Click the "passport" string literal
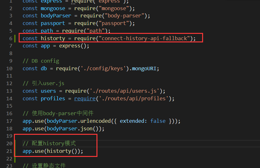Screen dimensions: 260x168 pos(114,23)
